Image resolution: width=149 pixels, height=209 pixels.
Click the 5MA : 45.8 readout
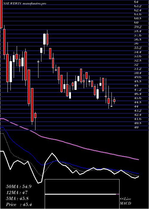pyautogui.click(x=17, y=199)
